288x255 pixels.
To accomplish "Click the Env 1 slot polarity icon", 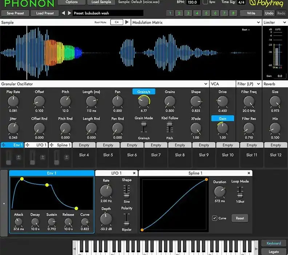I will (19, 157).
